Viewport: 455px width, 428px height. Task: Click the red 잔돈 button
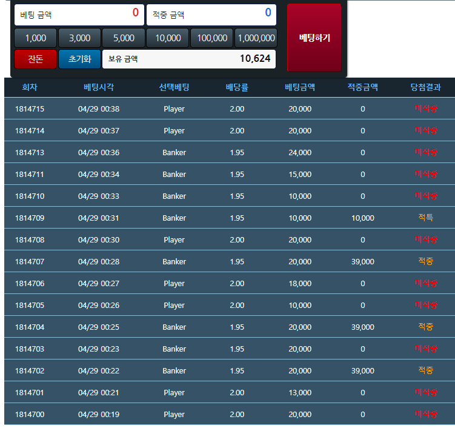tap(35, 59)
